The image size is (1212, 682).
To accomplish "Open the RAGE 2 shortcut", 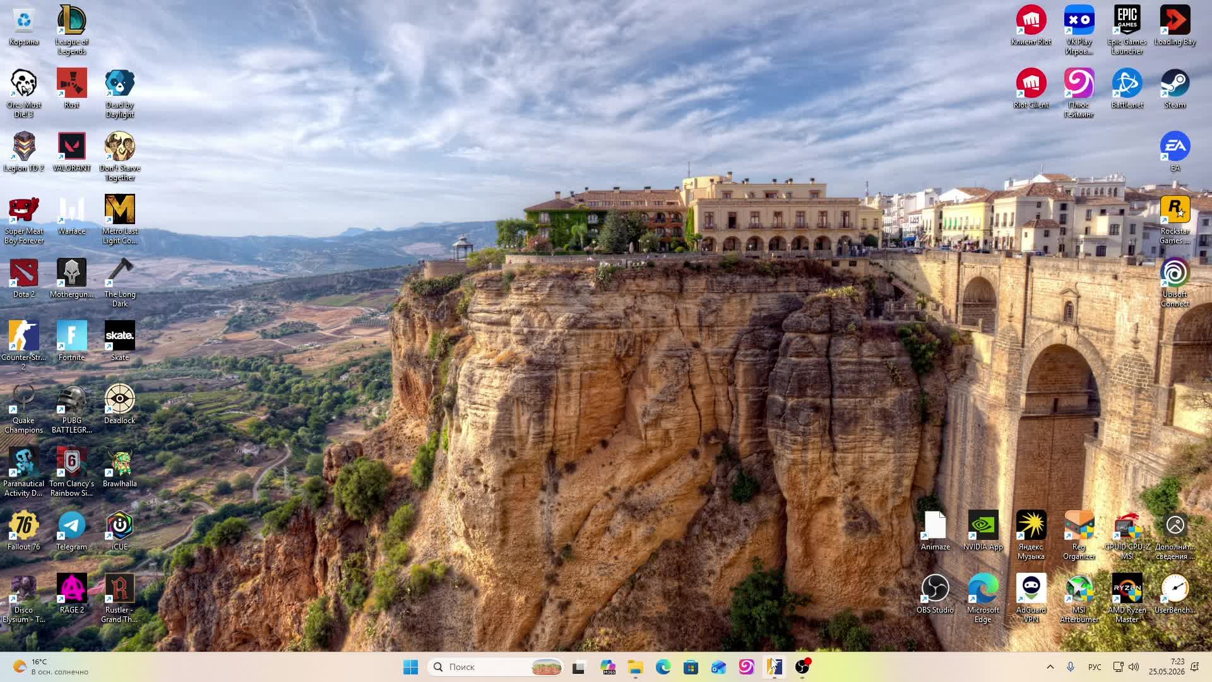I will pyautogui.click(x=72, y=594).
